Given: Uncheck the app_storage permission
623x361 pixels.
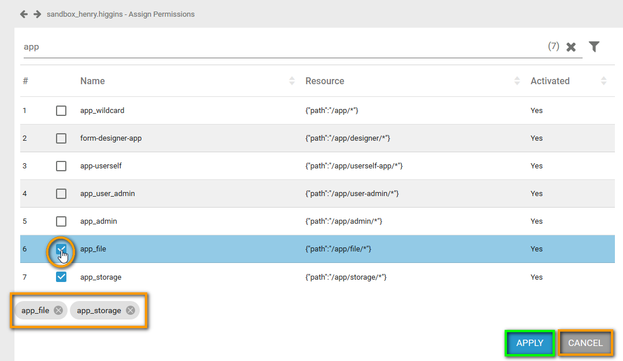Looking at the screenshot, I should tap(61, 277).
